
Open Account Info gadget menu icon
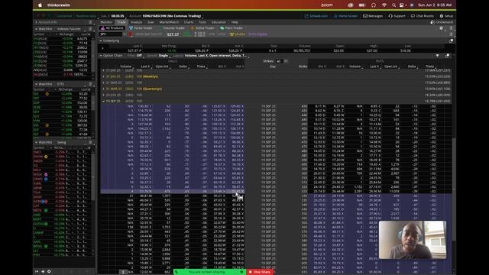(x=90, y=22)
